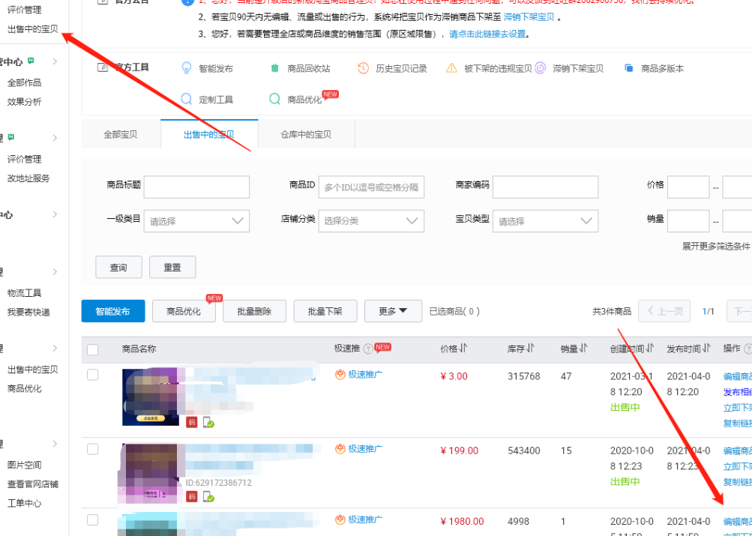Toggle the select-all checkbox in table header
The width and height of the screenshot is (752, 536).
(x=92, y=350)
